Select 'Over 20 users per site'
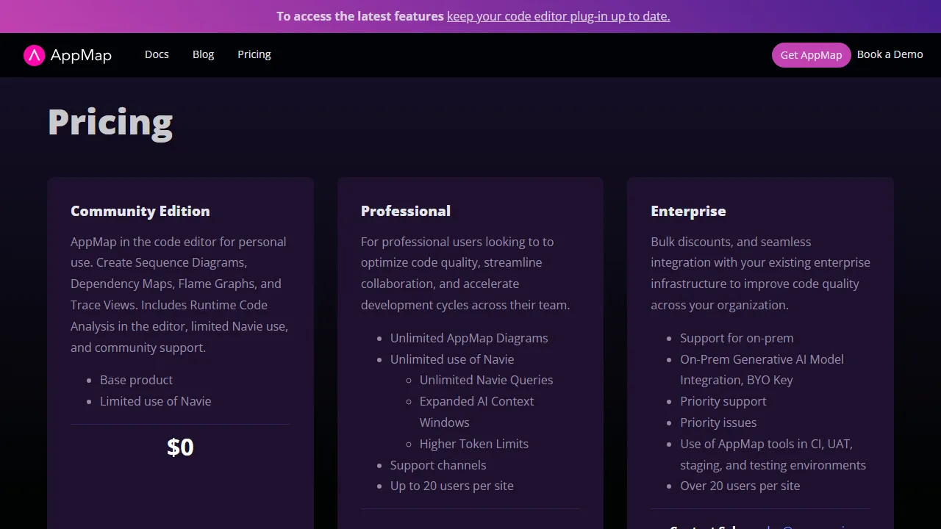 click(x=740, y=486)
